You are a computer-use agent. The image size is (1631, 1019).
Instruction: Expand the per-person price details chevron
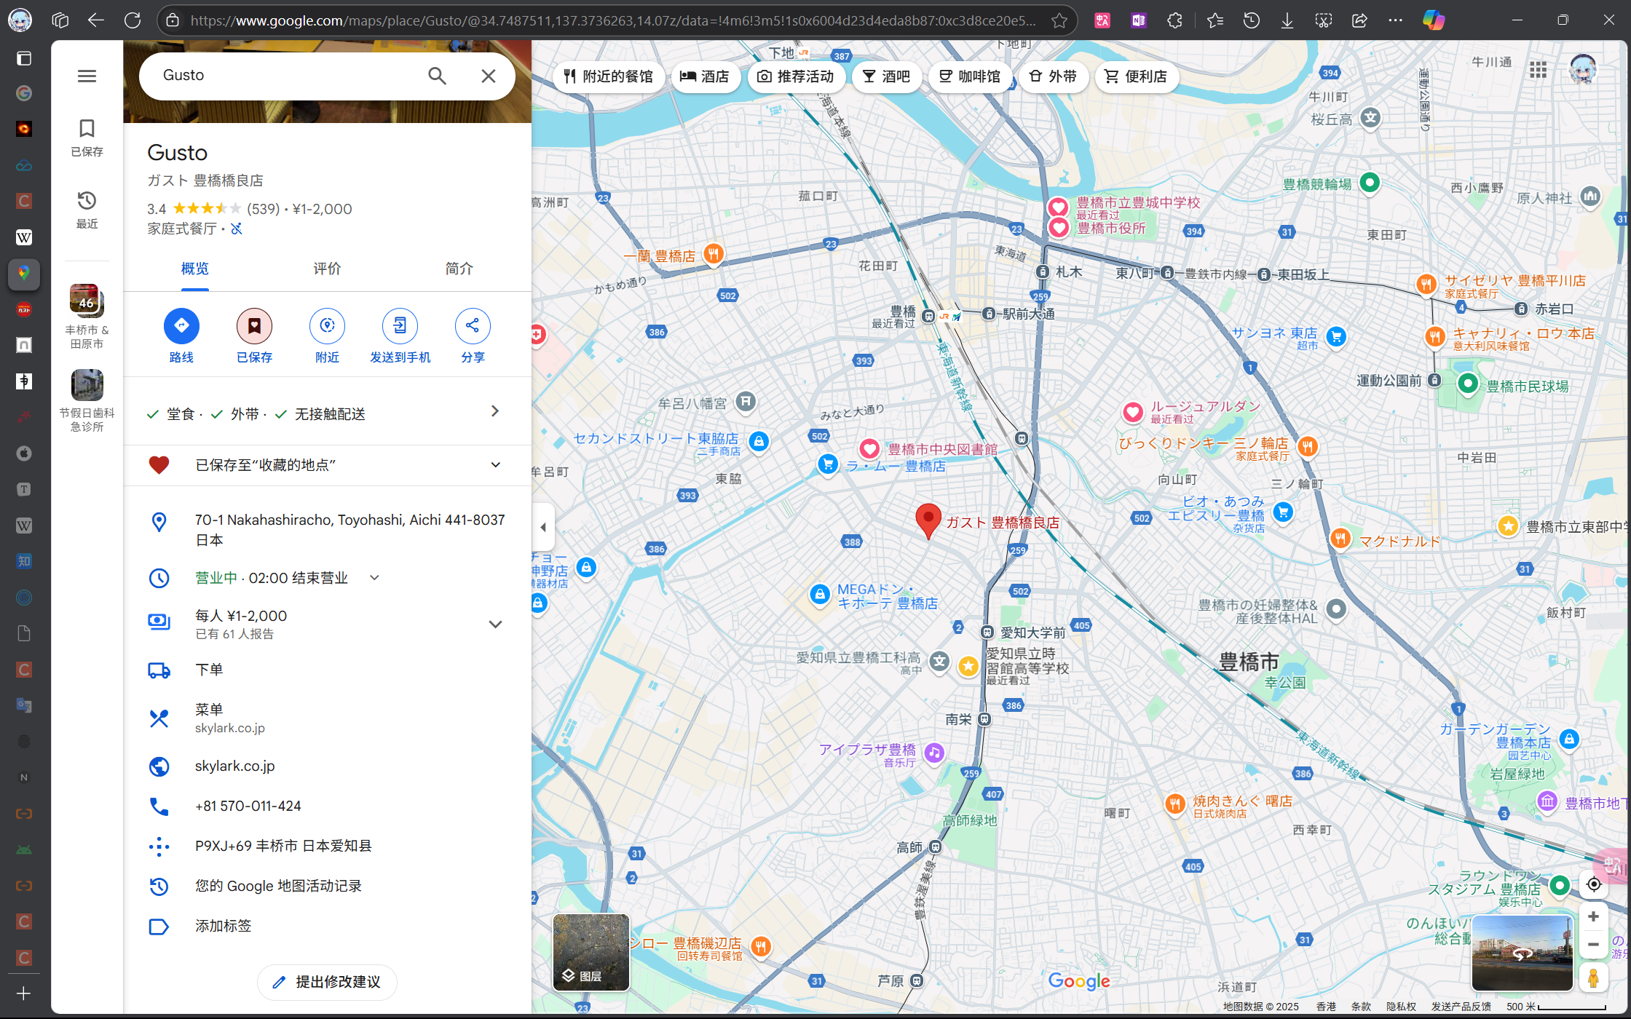click(496, 624)
